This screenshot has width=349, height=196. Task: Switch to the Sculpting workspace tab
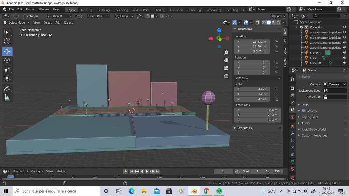(103, 10)
